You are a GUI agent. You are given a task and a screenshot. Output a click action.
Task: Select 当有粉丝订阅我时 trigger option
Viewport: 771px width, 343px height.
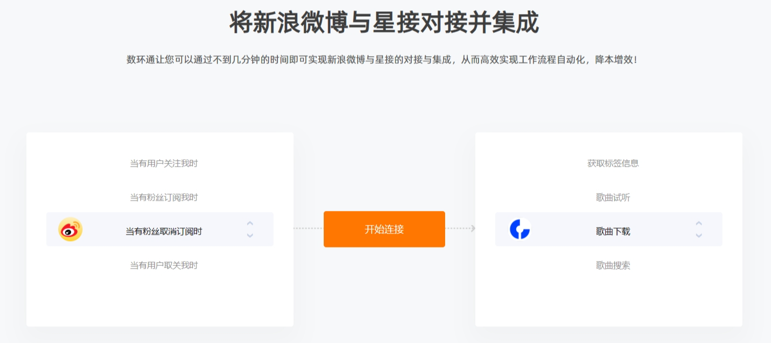coord(164,197)
